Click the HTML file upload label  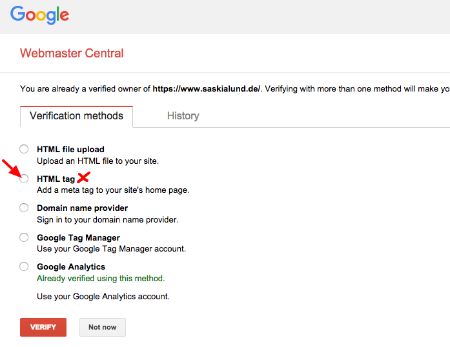[70, 149]
